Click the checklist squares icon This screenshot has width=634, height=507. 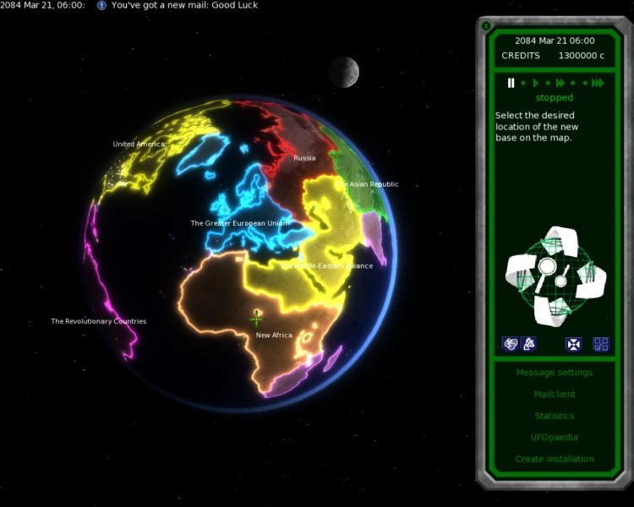pos(600,344)
